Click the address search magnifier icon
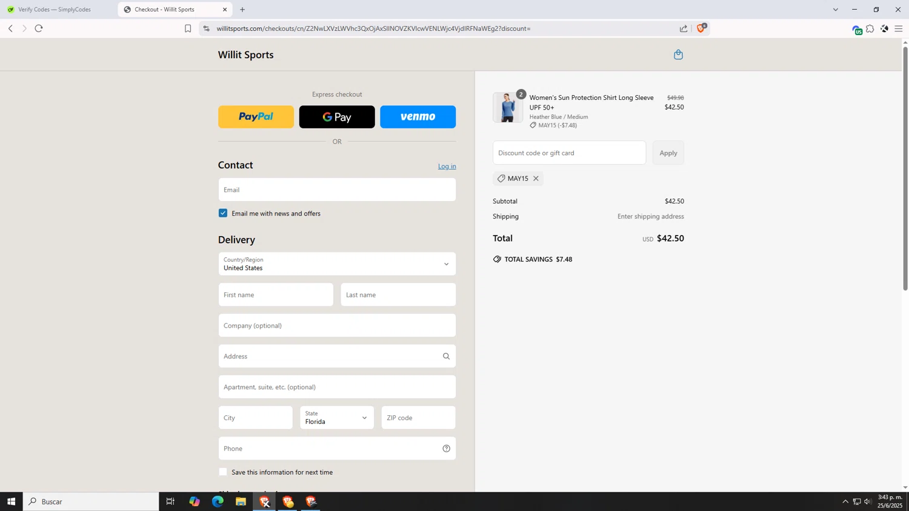 tap(446, 356)
